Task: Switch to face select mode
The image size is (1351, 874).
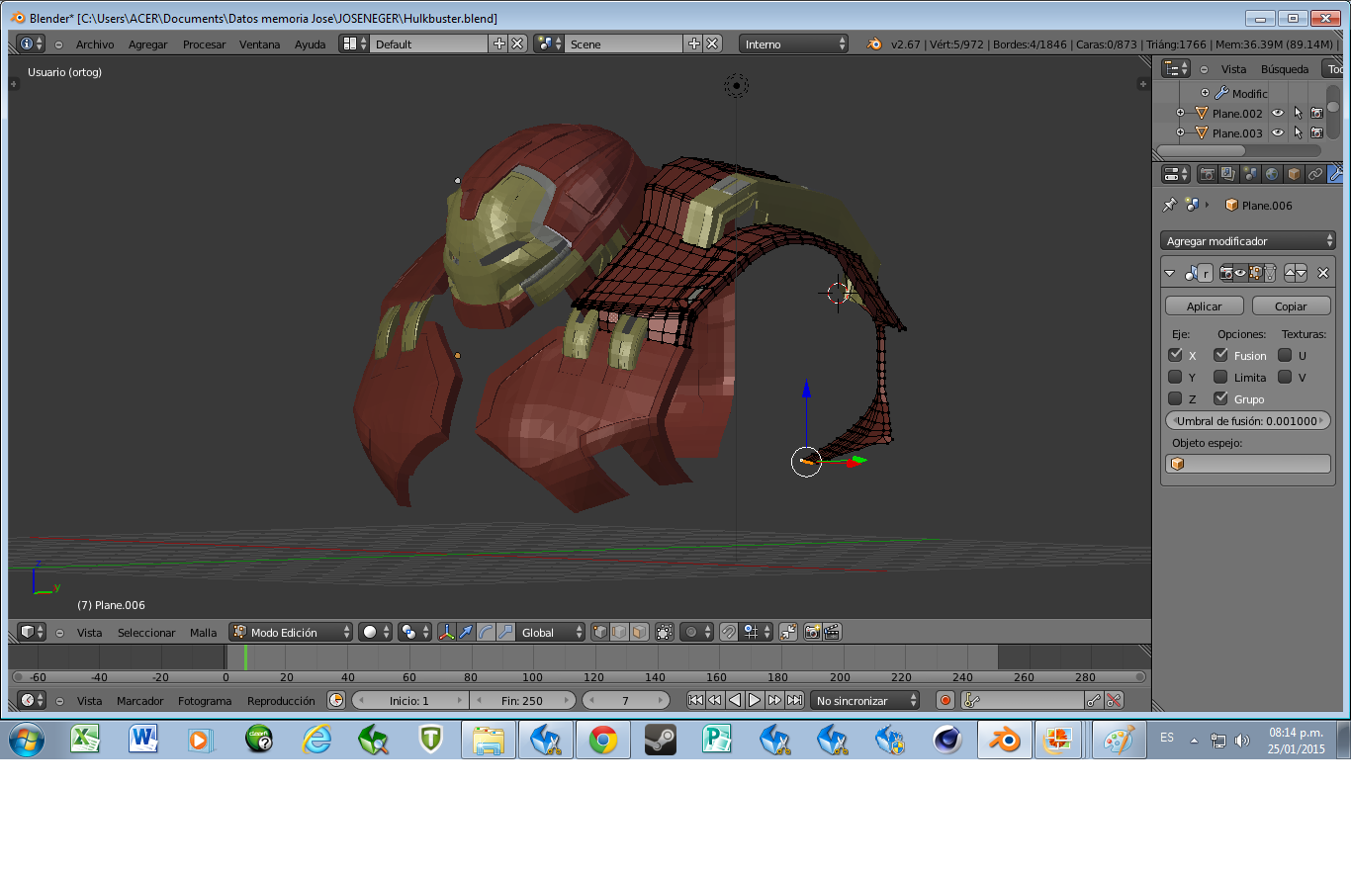Action: [x=639, y=632]
